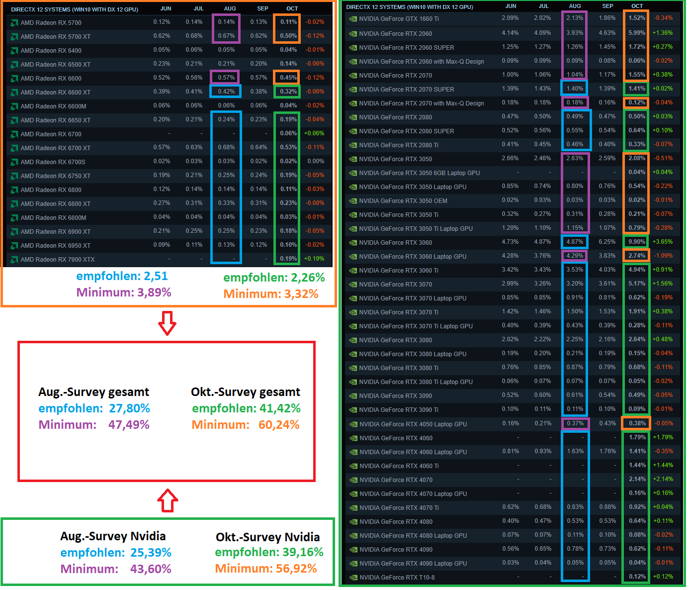Select the AMD Radeon RX 6650 XT row name

(56, 120)
